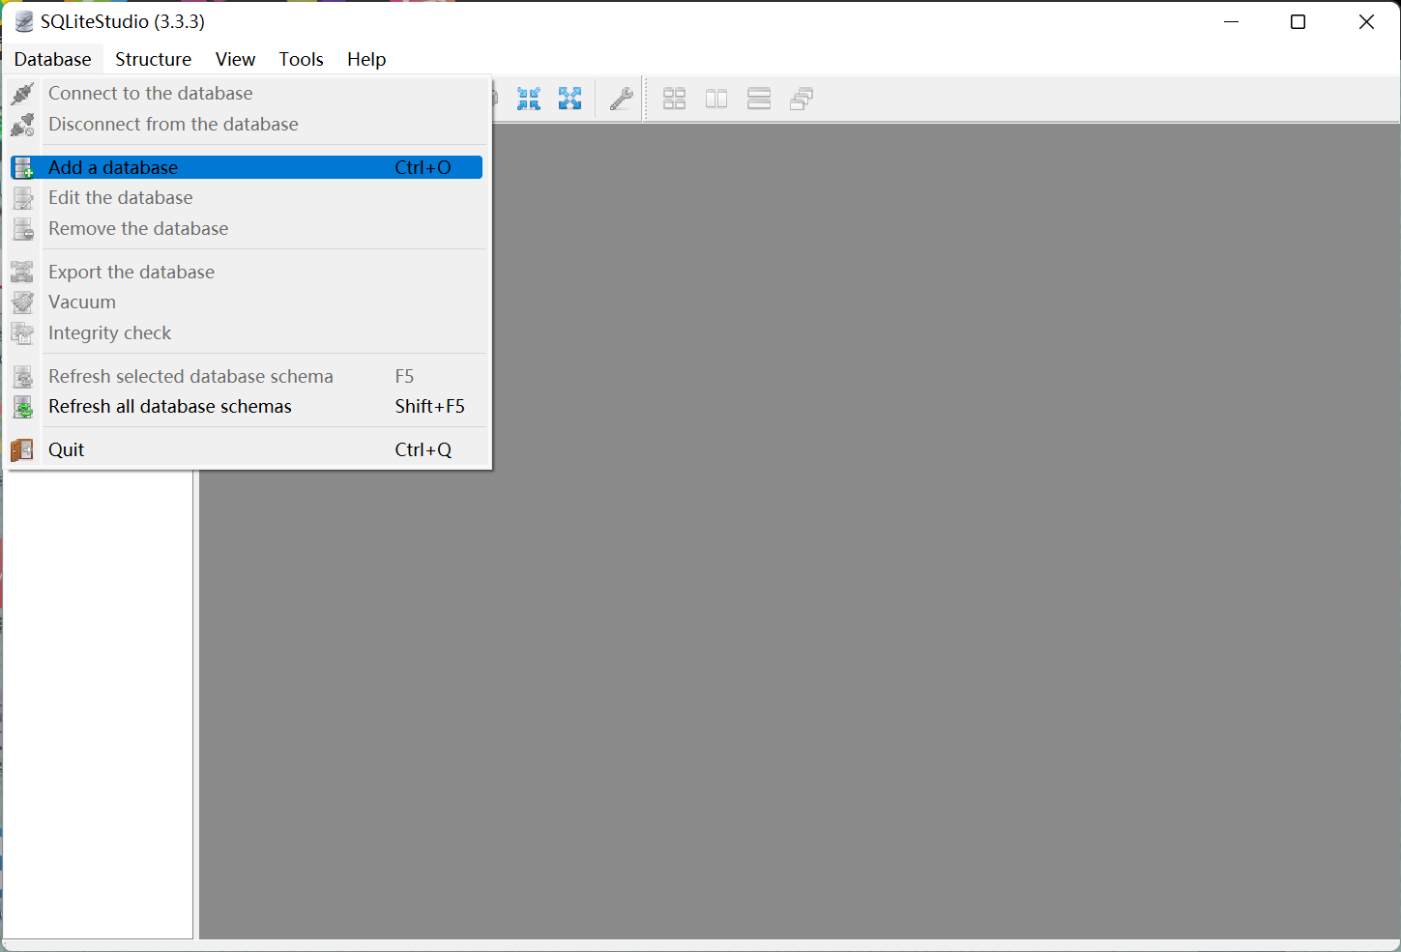Viewport: 1401px width, 952px height.
Task: Maximize the SQLiteStudio window
Action: pos(1299,22)
